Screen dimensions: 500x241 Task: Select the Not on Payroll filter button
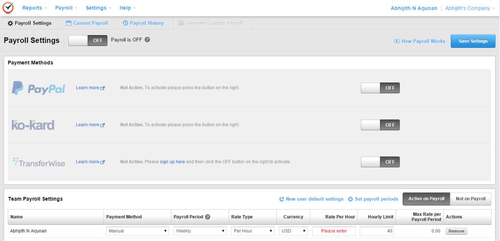click(x=470, y=199)
